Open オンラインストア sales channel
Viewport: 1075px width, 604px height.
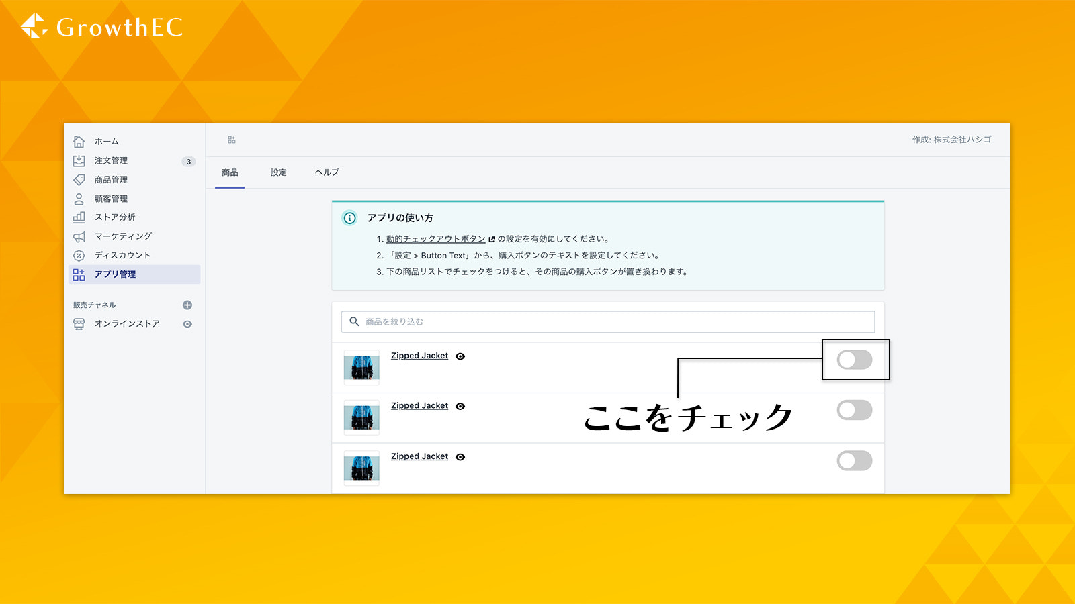127,323
